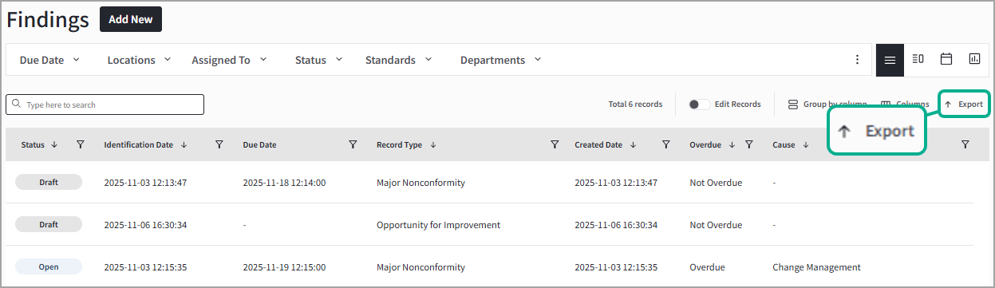Click the Add New button
995x288 pixels.
tap(131, 19)
